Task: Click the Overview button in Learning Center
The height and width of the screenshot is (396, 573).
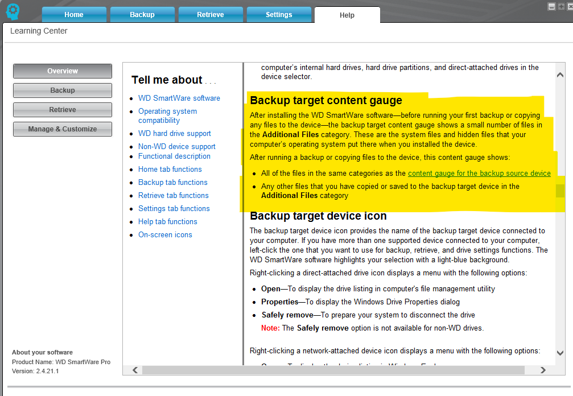Action: coord(63,71)
